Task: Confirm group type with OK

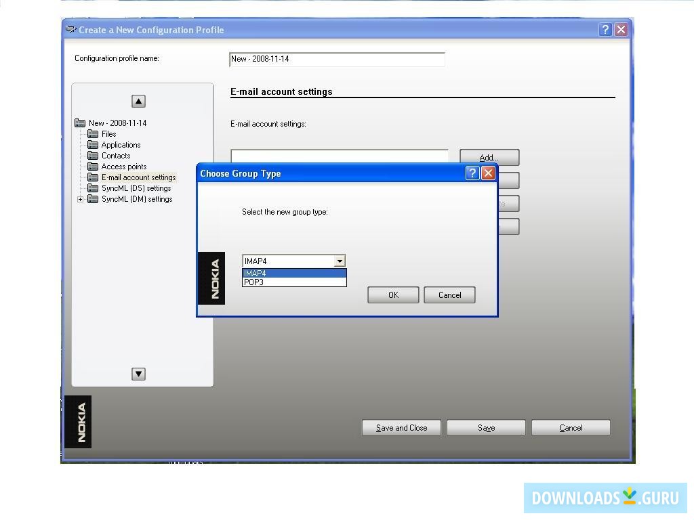Action: coord(393,295)
